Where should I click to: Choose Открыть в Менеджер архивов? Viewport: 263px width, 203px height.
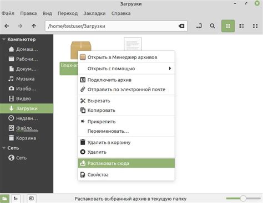[x=127, y=58]
